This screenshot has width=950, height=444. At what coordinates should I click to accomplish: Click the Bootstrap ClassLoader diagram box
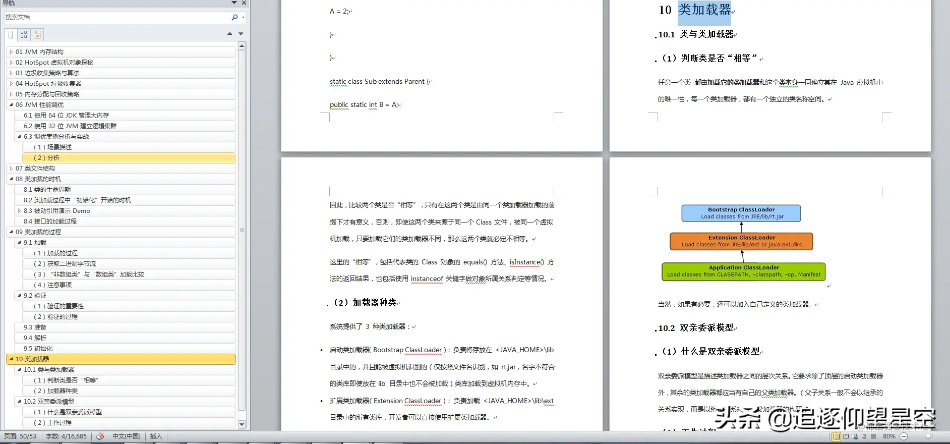click(x=741, y=213)
